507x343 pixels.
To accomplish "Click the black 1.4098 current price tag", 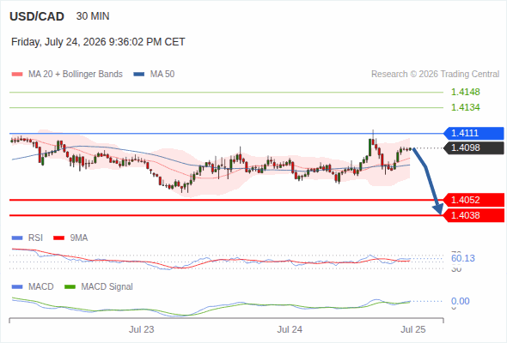I will coord(474,148).
